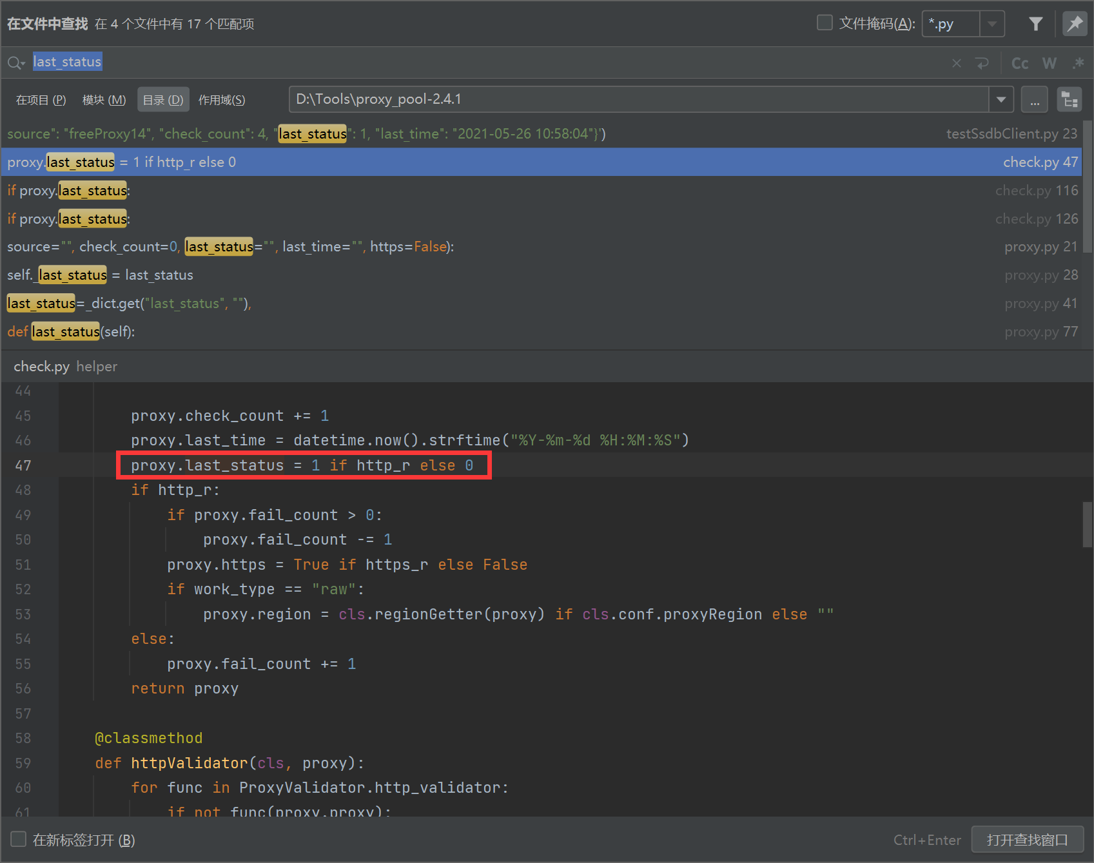
Task: Clear the last_status search query
Action: tap(956, 63)
